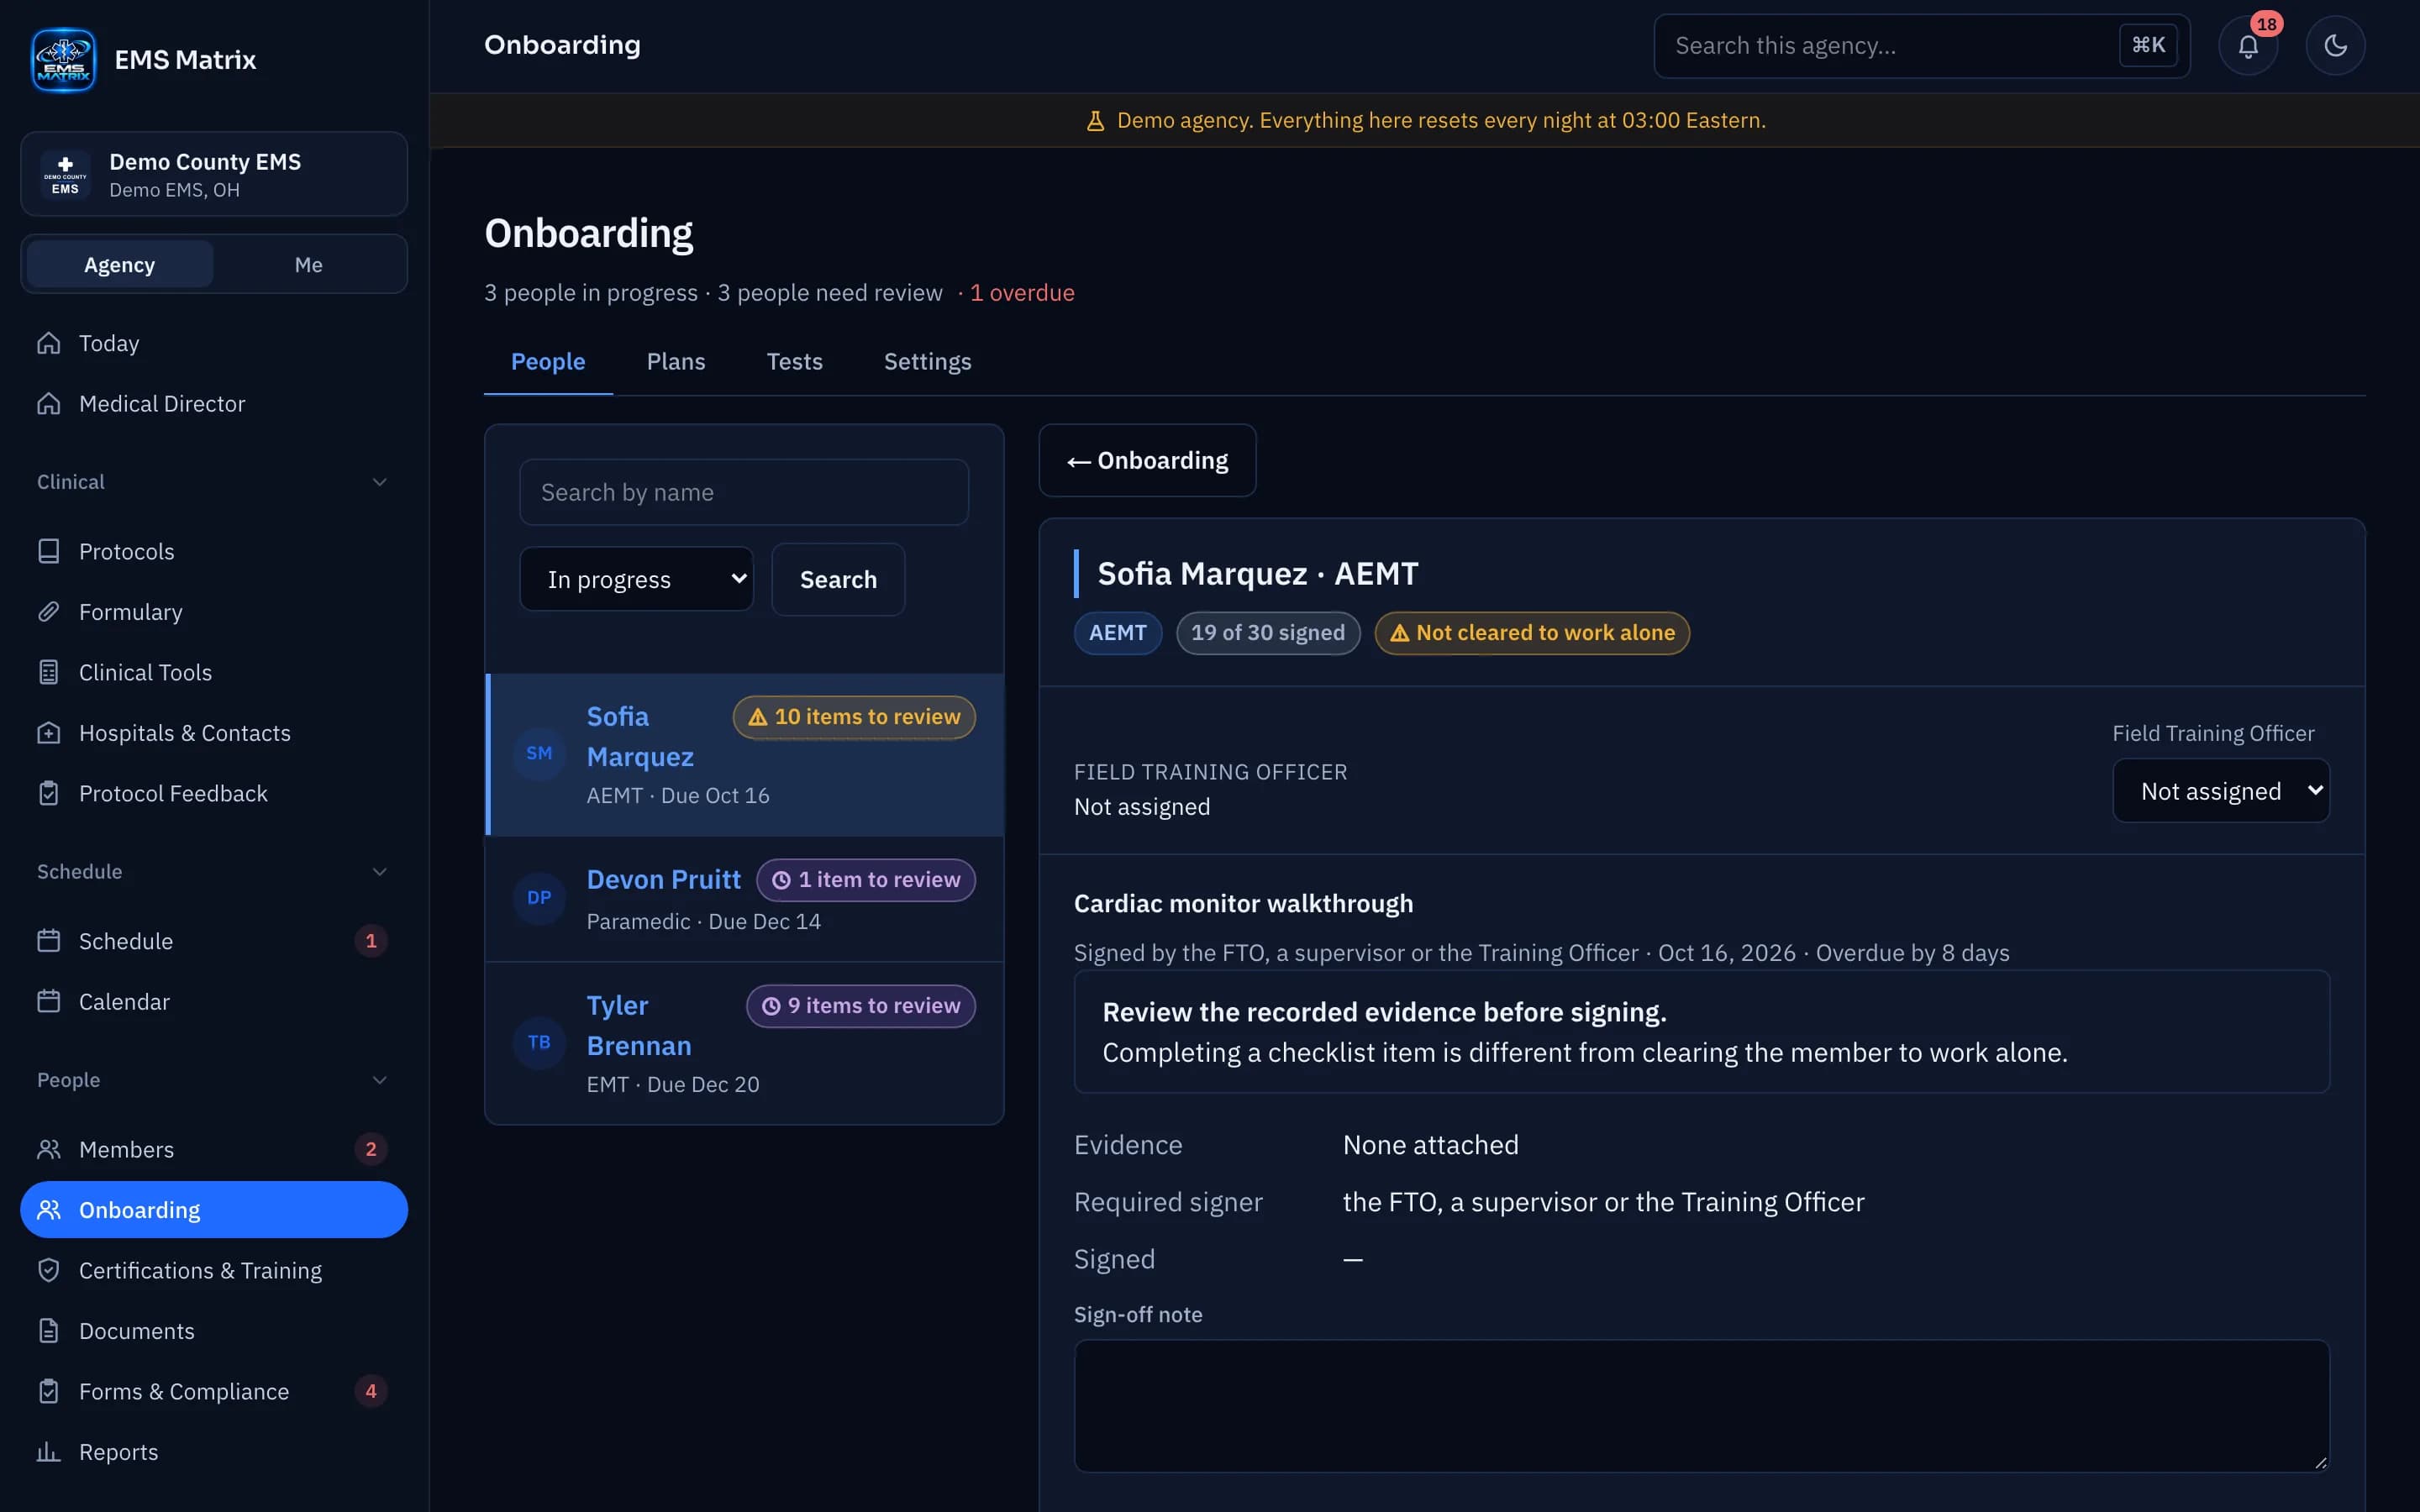Viewport: 2420px width, 1512px height.
Task: Select the People tab
Action: pyautogui.click(x=548, y=362)
